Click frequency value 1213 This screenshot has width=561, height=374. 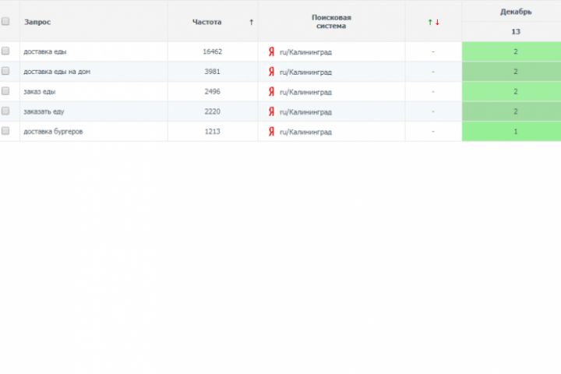212,132
